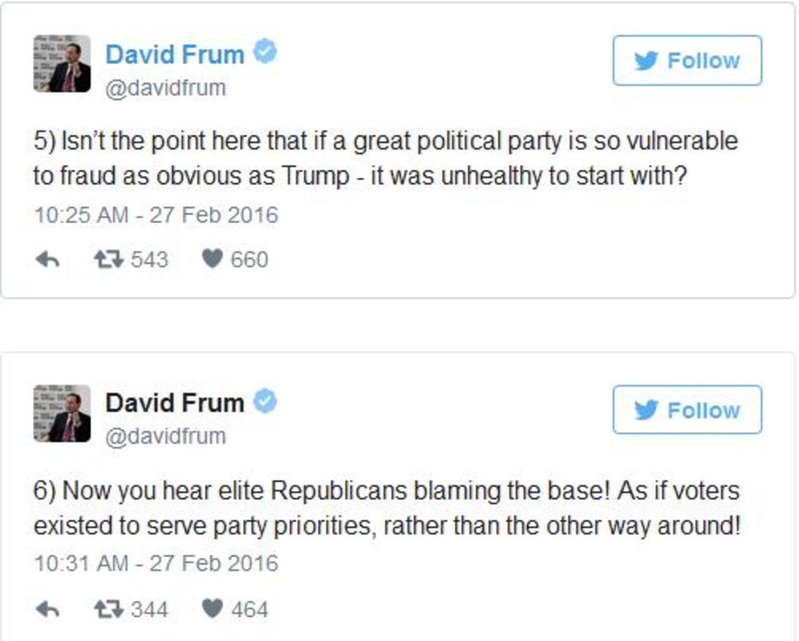Follow David Frum from first tweet

point(687,61)
